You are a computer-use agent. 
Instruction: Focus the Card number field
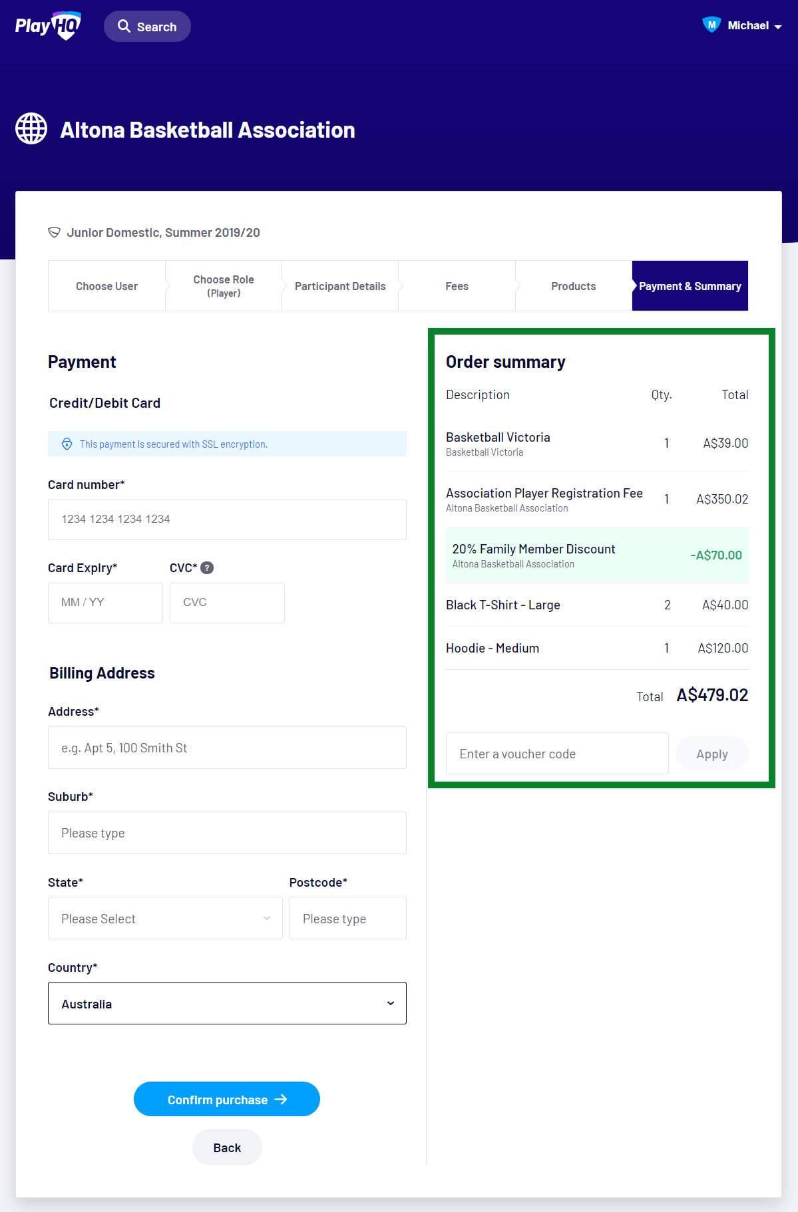coord(227,520)
